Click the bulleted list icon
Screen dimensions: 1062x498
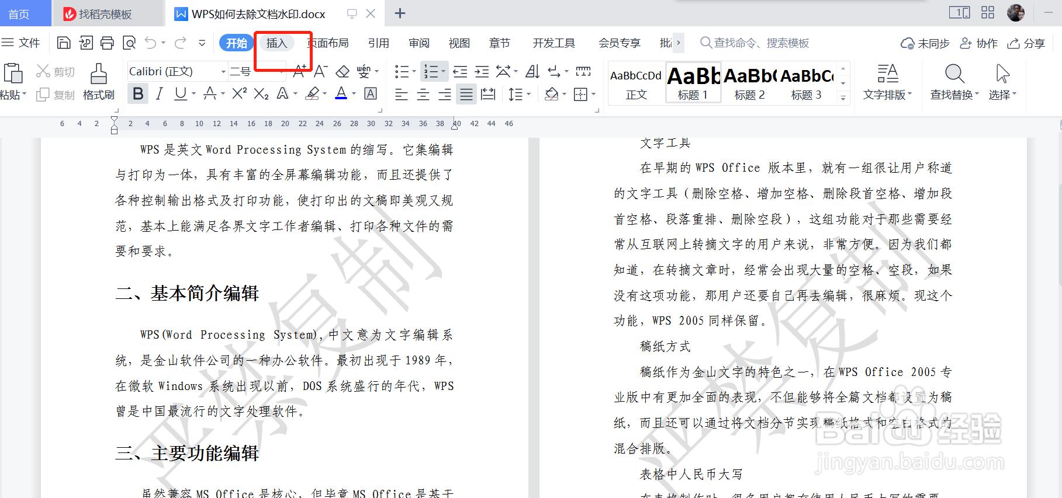coord(402,71)
